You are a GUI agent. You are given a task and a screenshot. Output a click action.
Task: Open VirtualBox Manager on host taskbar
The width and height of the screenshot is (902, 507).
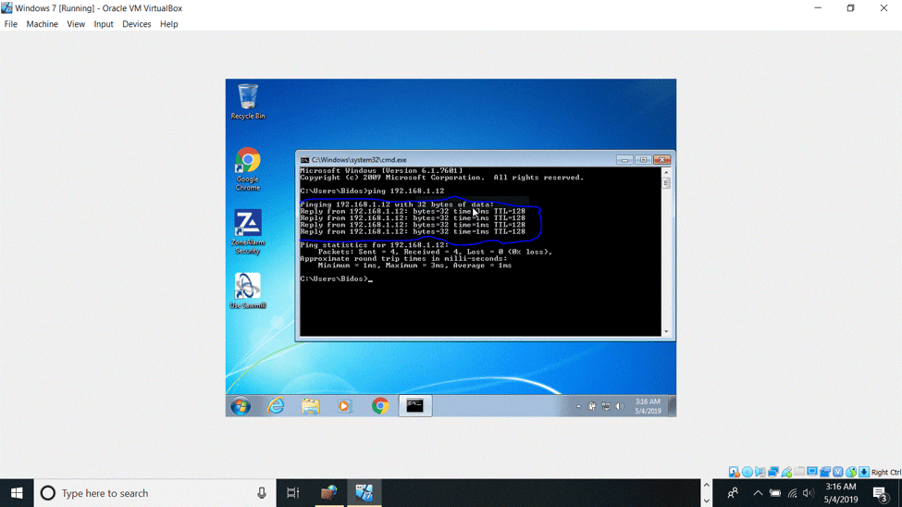pyautogui.click(x=329, y=493)
